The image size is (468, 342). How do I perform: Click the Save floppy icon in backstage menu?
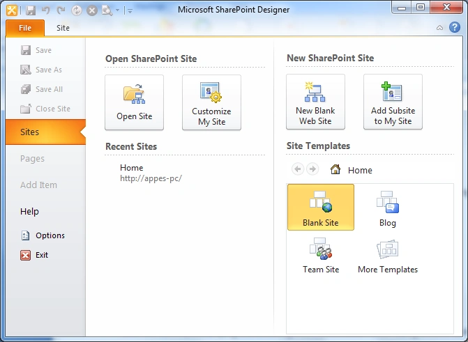point(26,50)
